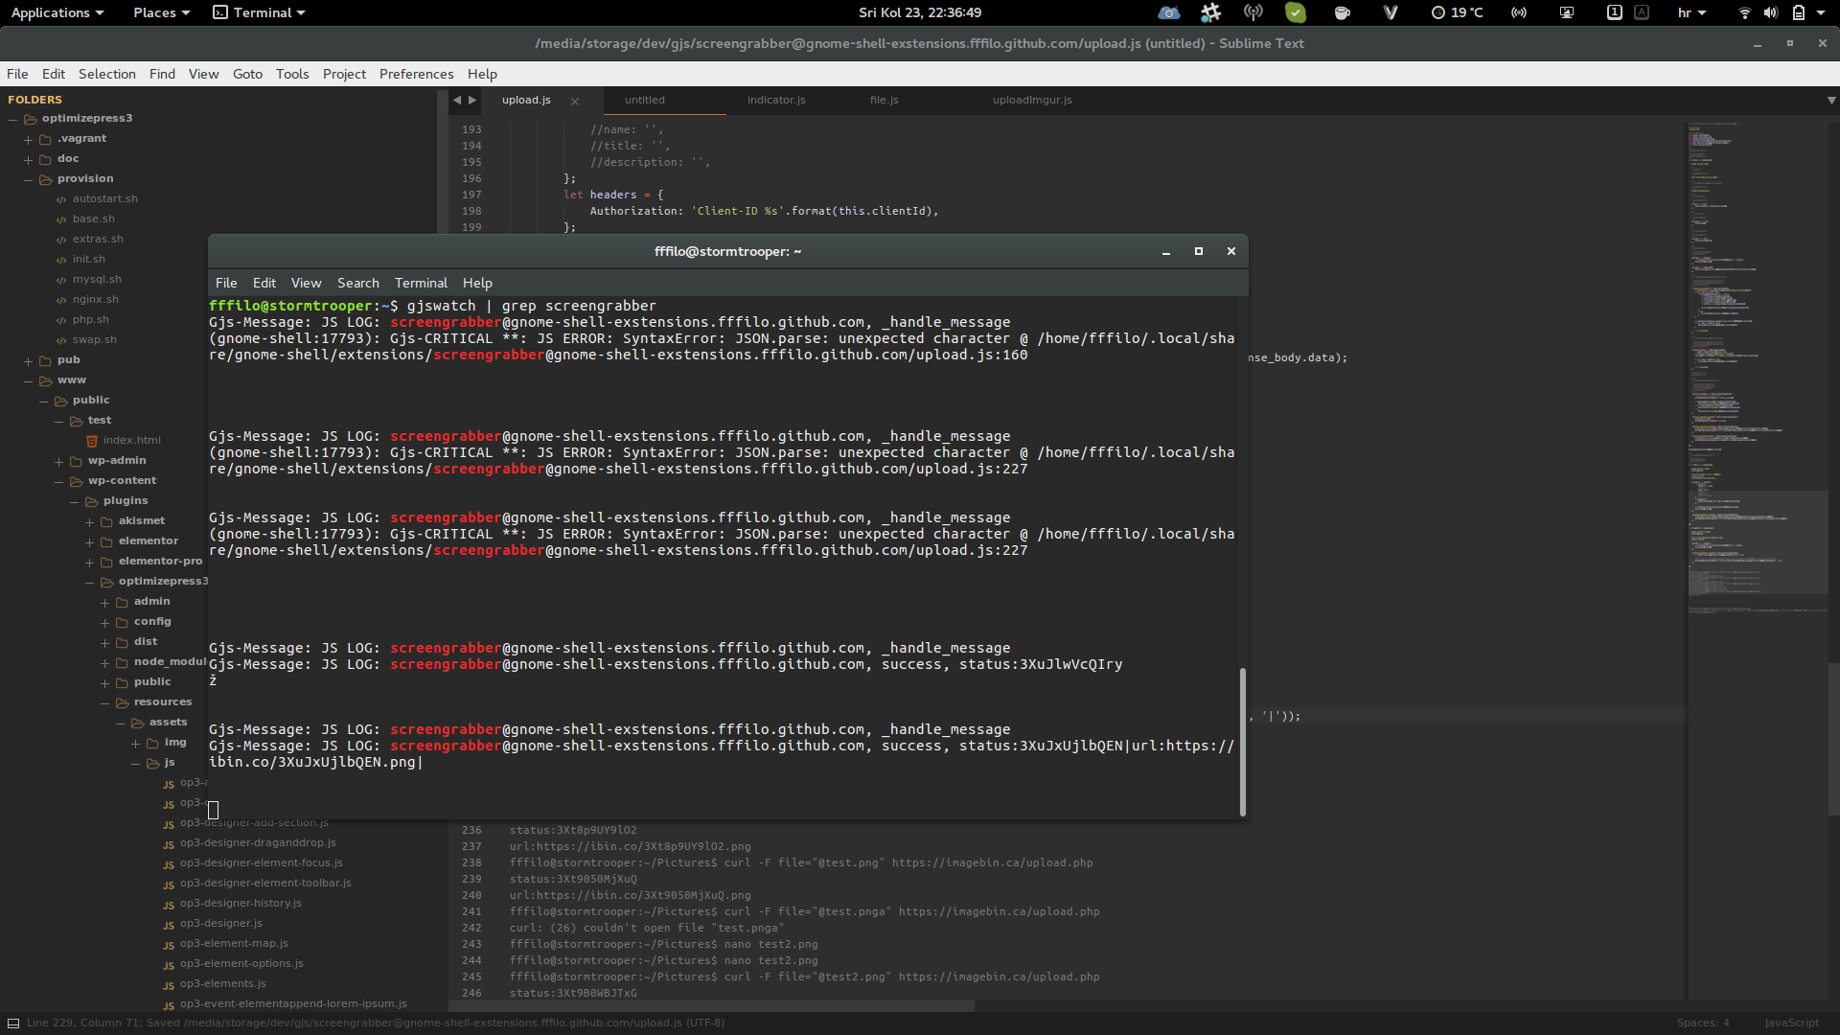Switch to the indicator.js tab

click(776, 100)
